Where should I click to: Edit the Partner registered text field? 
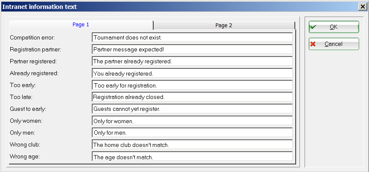point(192,61)
